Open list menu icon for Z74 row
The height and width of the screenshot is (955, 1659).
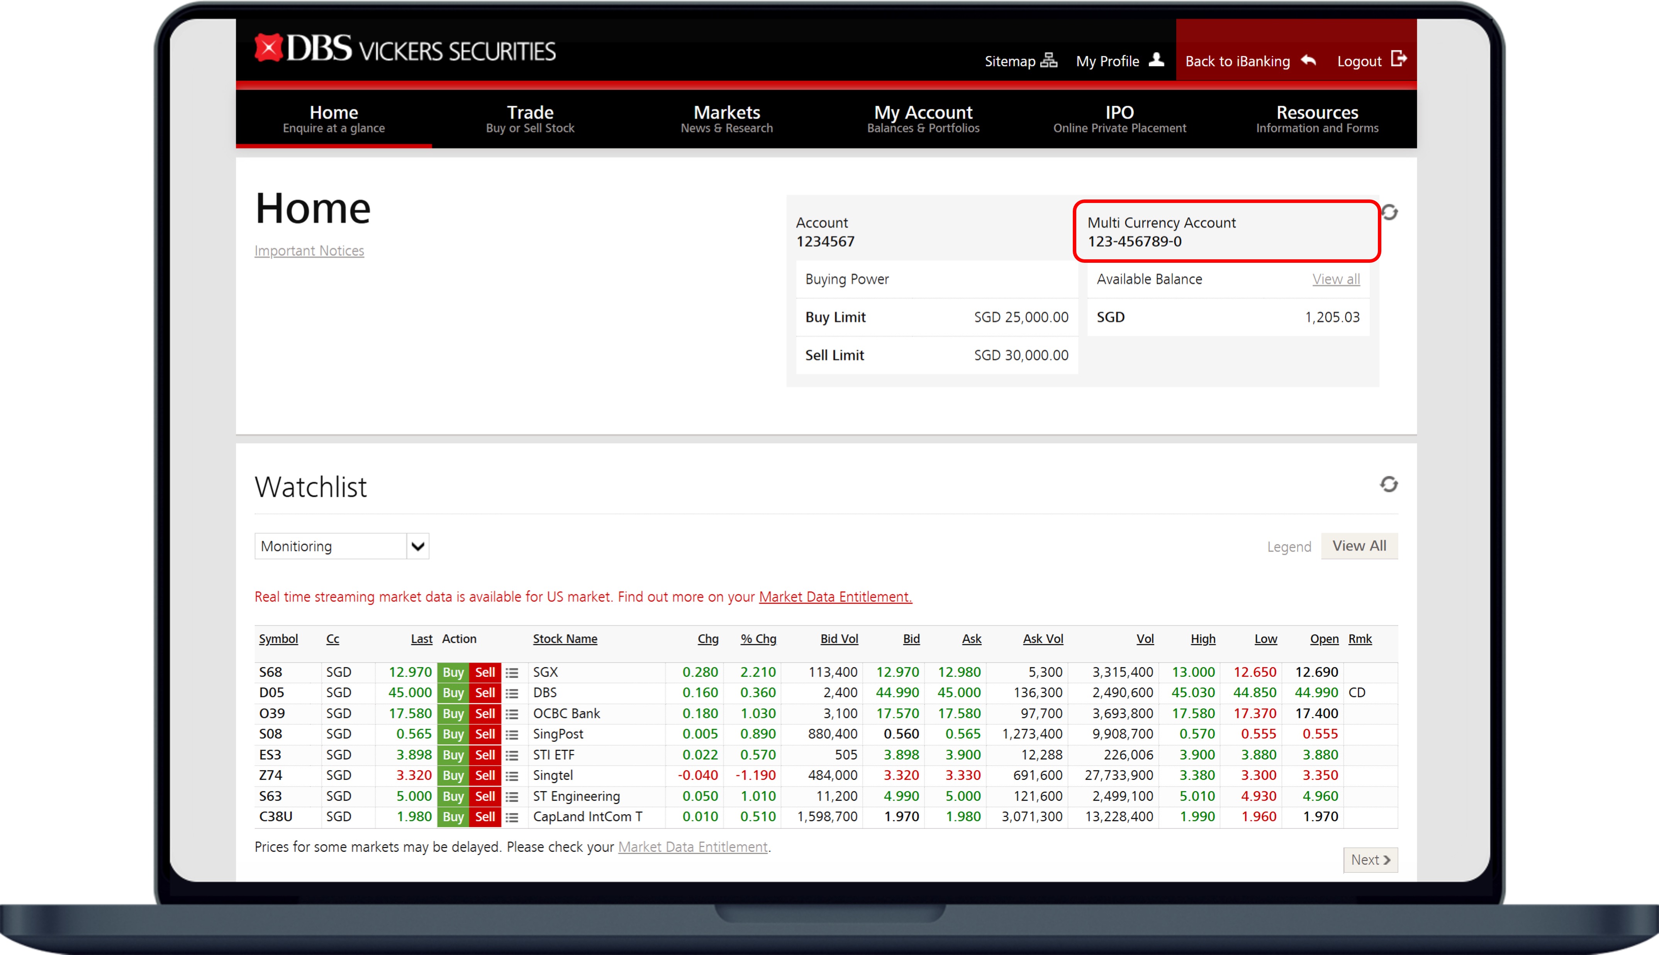[512, 776]
